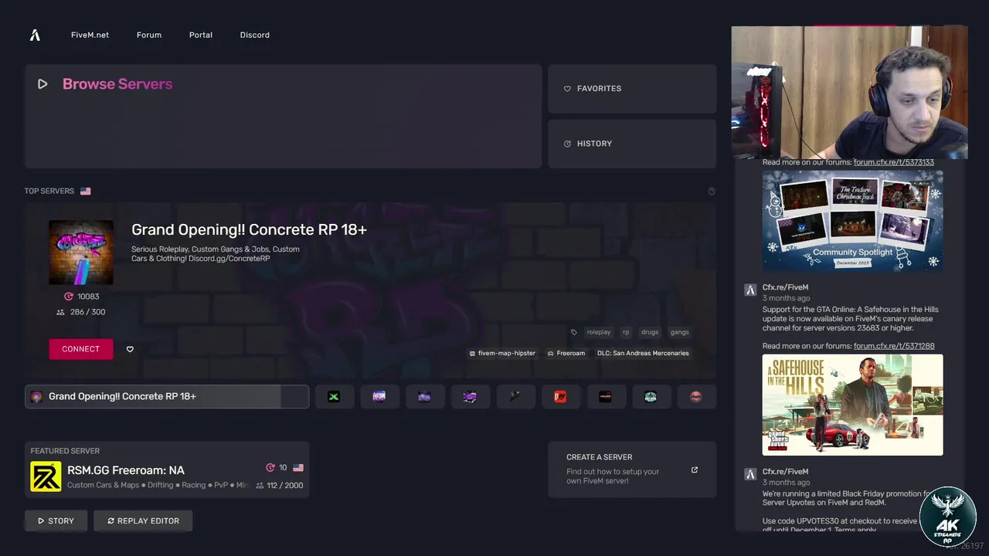This screenshot has height=556, width=989.
Task: Open the Safehouse in the Hills image
Action: coord(853,405)
